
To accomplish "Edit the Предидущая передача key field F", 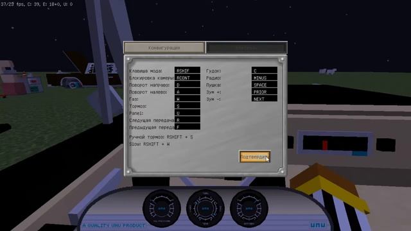I will point(188,127).
